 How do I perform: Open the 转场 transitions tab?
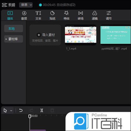click(x=80, y=16)
